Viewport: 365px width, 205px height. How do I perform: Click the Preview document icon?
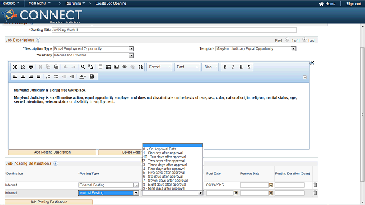click(x=23, y=67)
